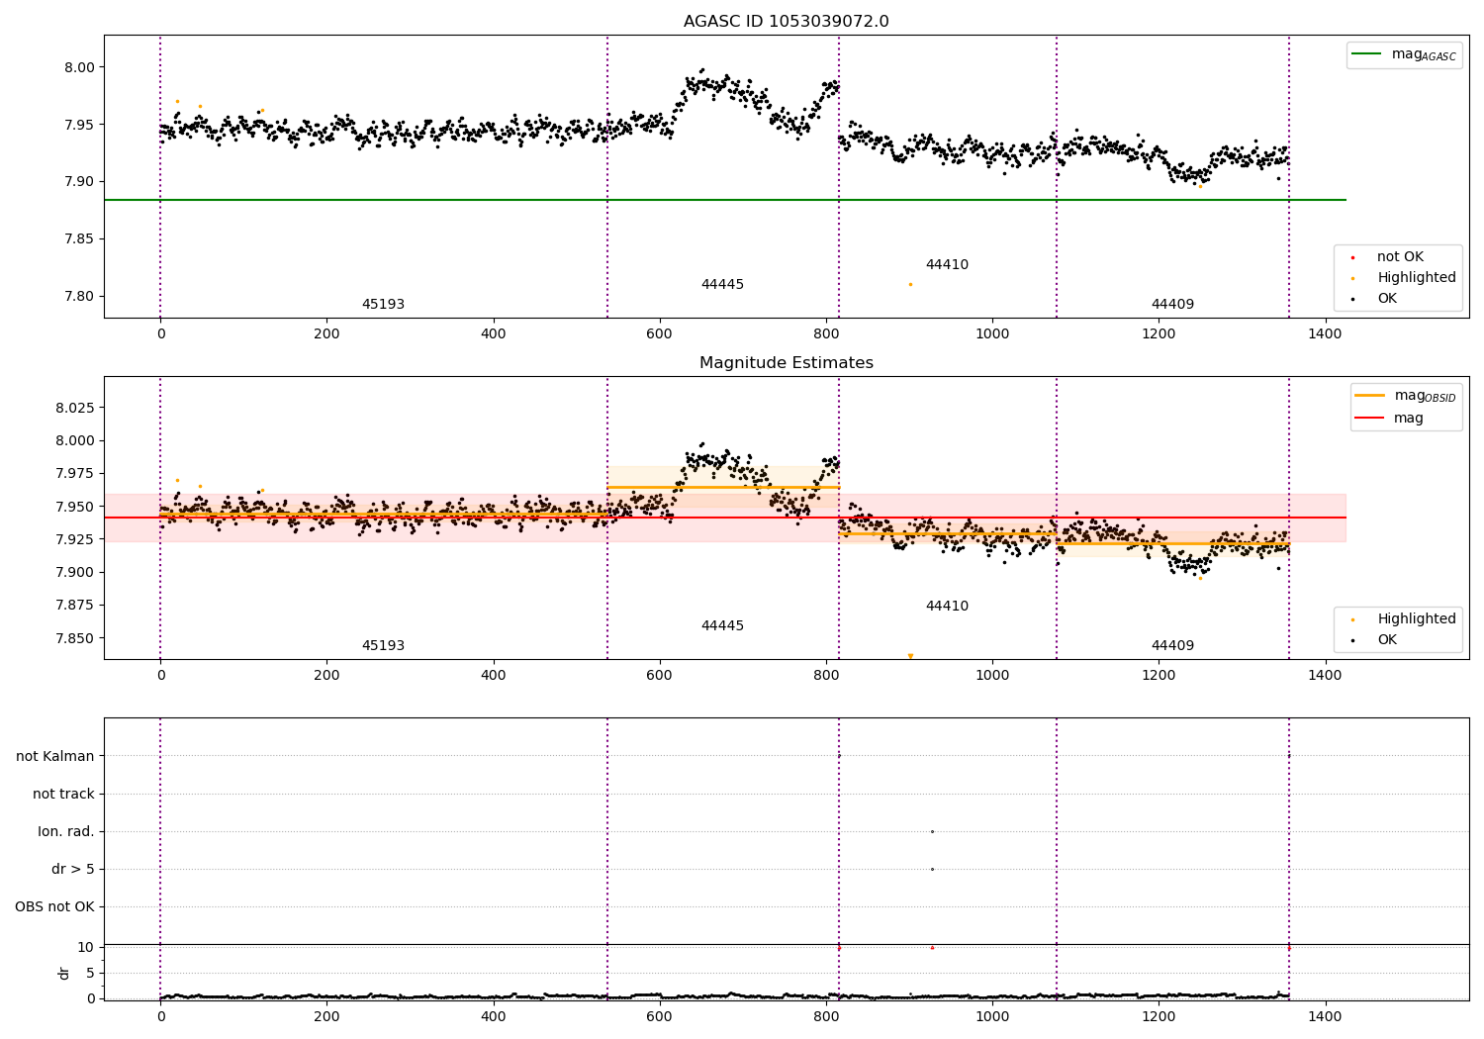Click the y-axis tick label "7.95"
The height and width of the screenshot is (1039, 1484).
pos(79,125)
